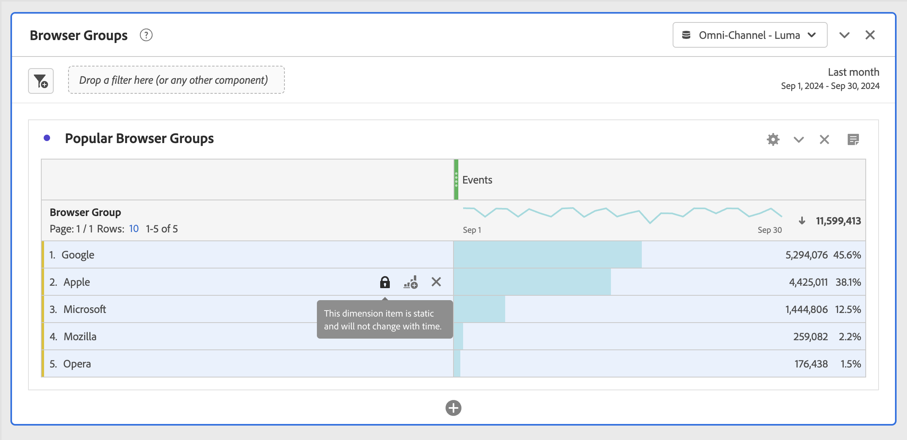Click the Browser Groups help question icon
907x440 pixels.
146,35
